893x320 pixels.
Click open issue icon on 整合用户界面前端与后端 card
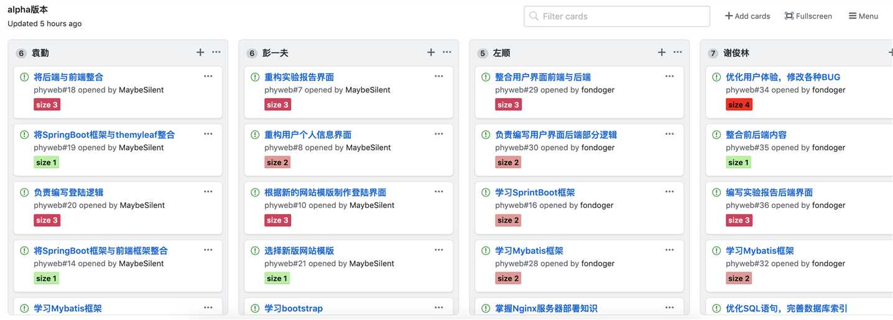[486, 77]
